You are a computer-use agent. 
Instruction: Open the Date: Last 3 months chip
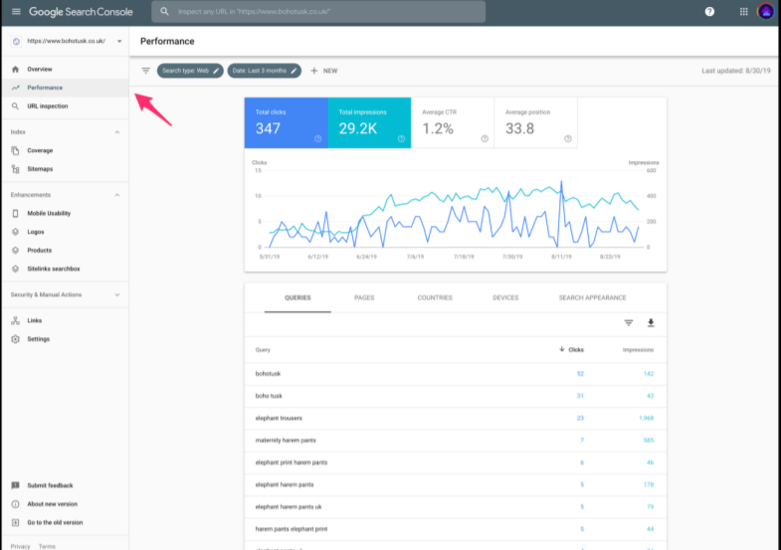pyautogui.click(x=264, y=71)
